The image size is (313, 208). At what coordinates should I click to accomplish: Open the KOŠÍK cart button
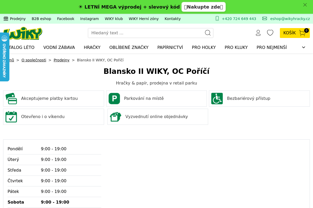coord(295,33)
